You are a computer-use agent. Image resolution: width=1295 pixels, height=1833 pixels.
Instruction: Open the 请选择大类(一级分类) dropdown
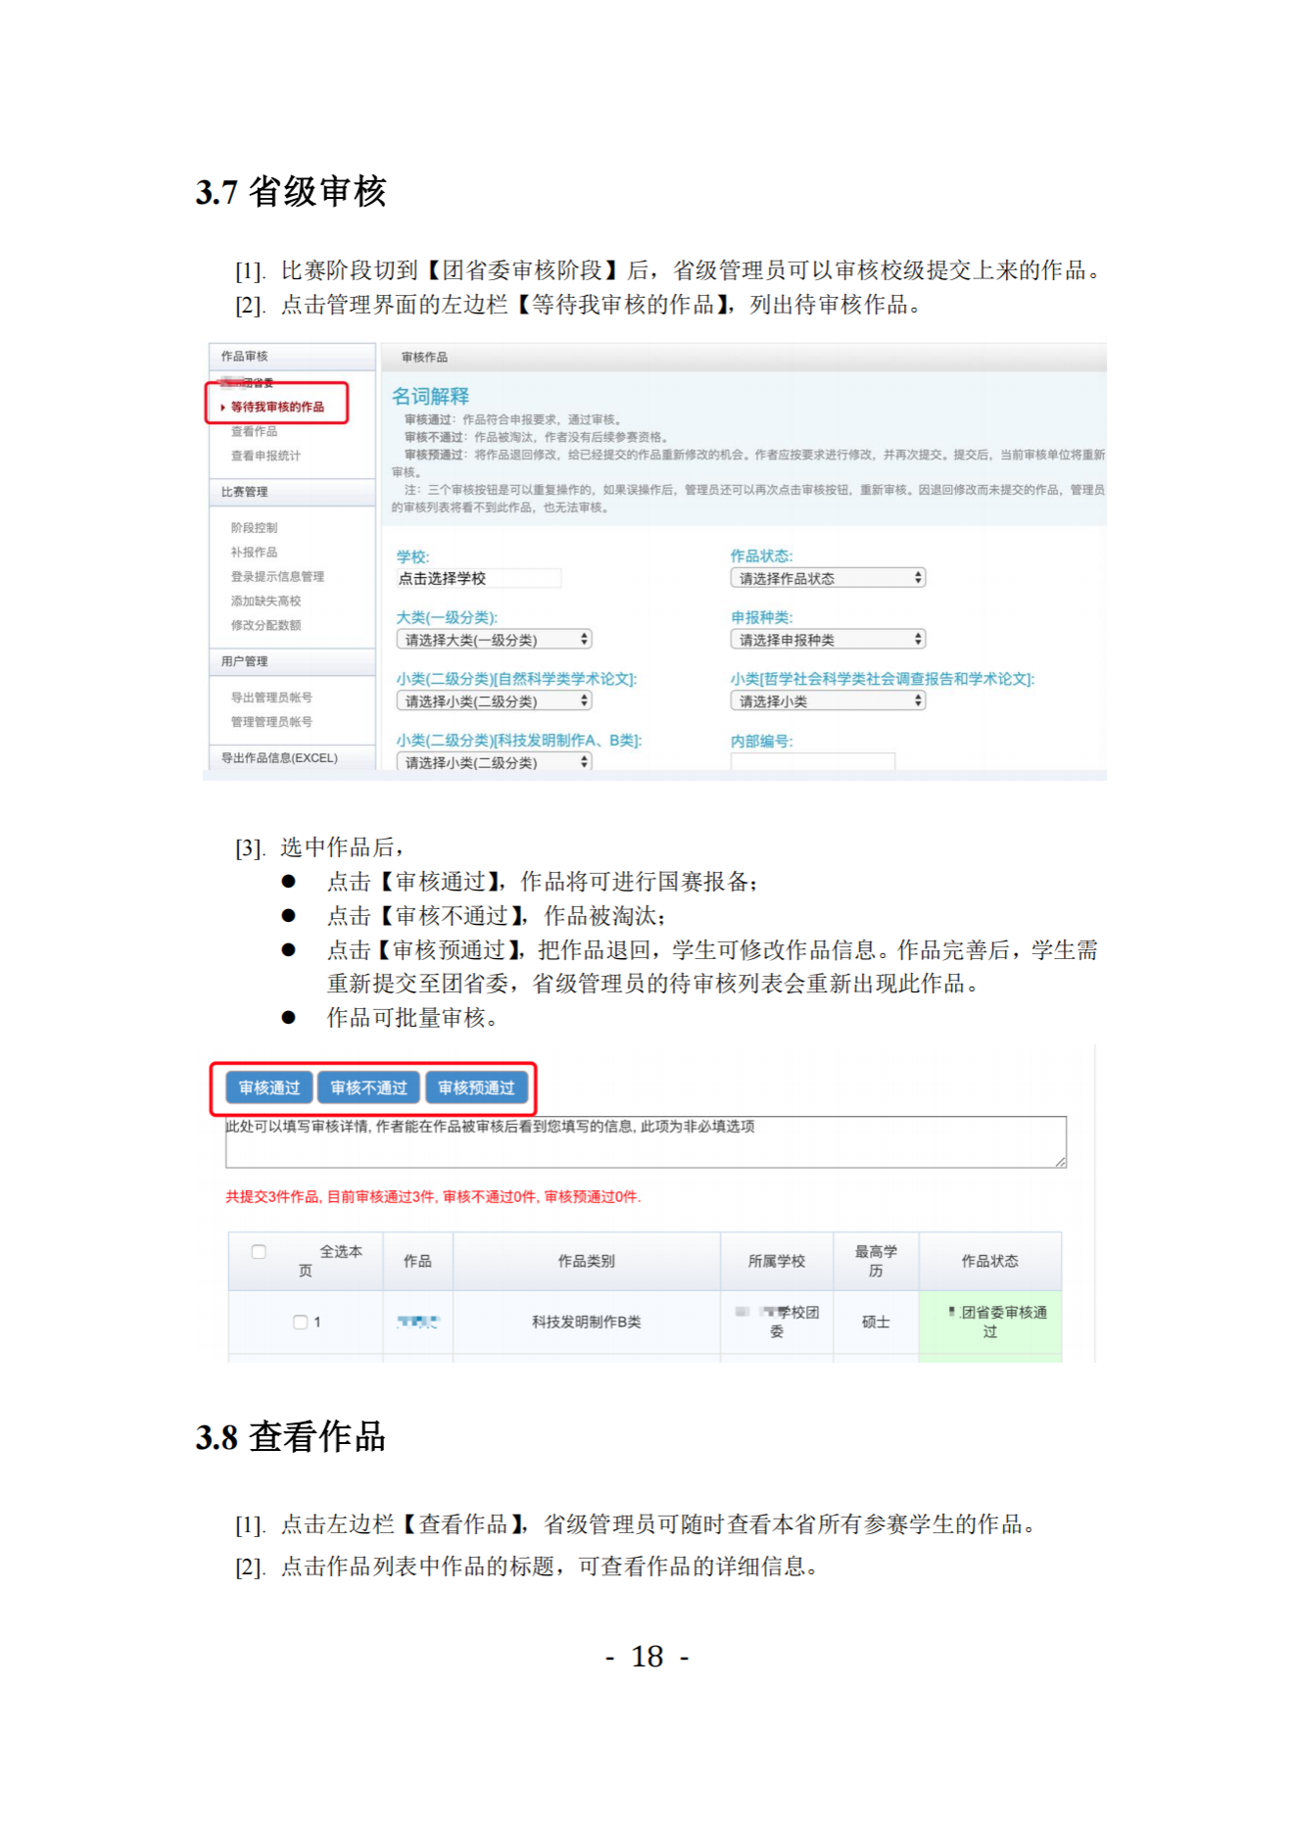pos(494,640)
